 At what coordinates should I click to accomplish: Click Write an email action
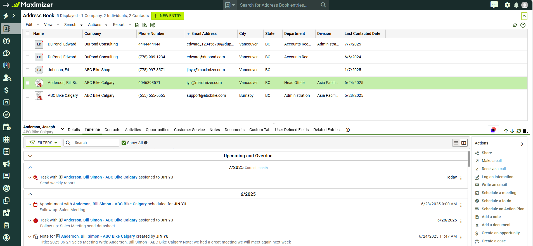click(x=494, y=185)
